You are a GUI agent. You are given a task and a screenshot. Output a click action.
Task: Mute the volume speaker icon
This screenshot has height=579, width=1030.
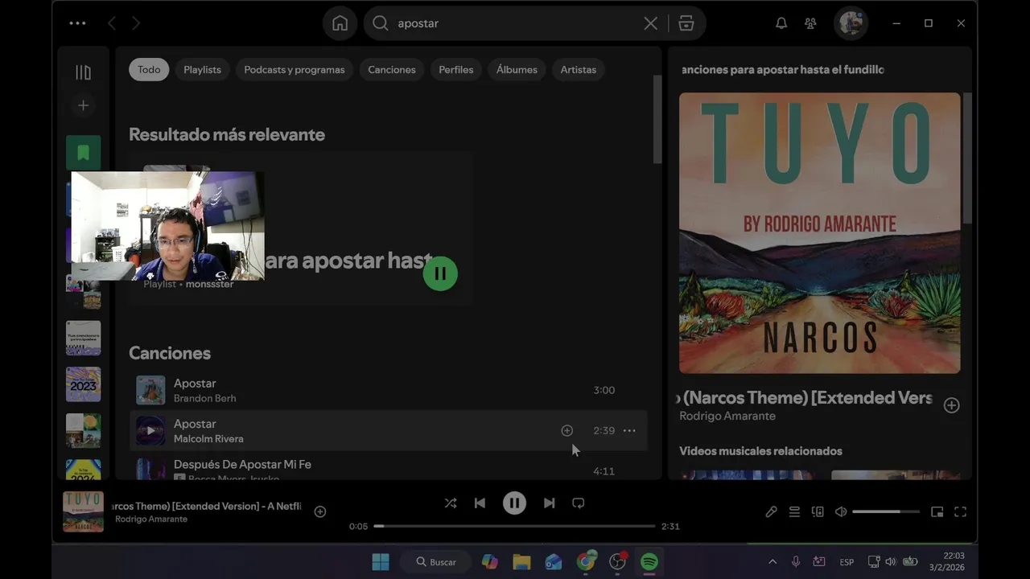841,511
